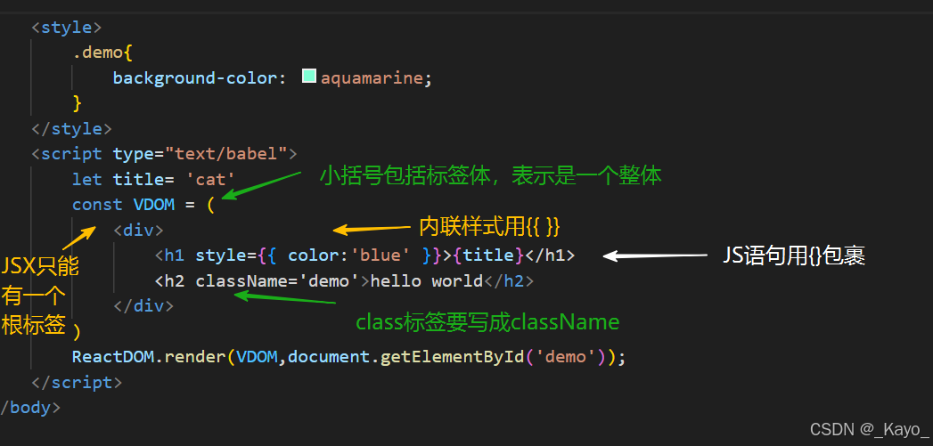933x446 pixels.
Task: Click the 'cat' string literal
Action: (210, 179)
